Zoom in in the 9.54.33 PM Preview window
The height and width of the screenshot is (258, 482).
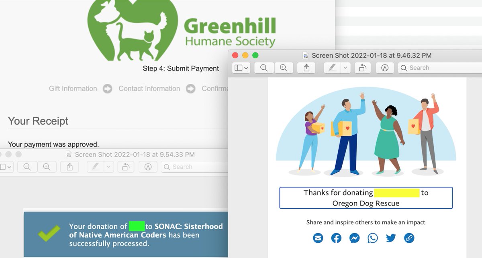click(47, 167)
